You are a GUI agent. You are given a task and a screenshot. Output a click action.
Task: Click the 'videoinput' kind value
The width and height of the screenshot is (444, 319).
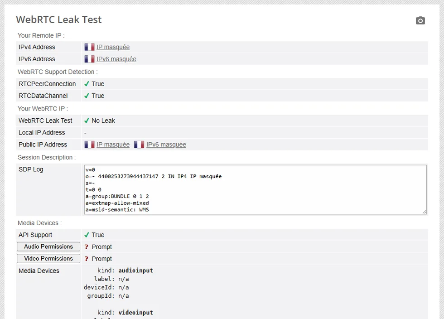(135, 313)
